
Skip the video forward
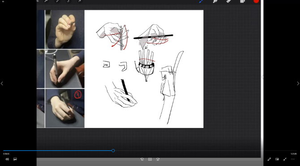click(158, 159)
